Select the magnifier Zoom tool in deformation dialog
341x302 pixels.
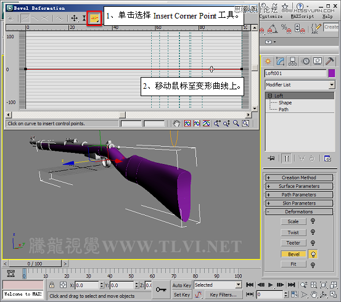point(236,123)
